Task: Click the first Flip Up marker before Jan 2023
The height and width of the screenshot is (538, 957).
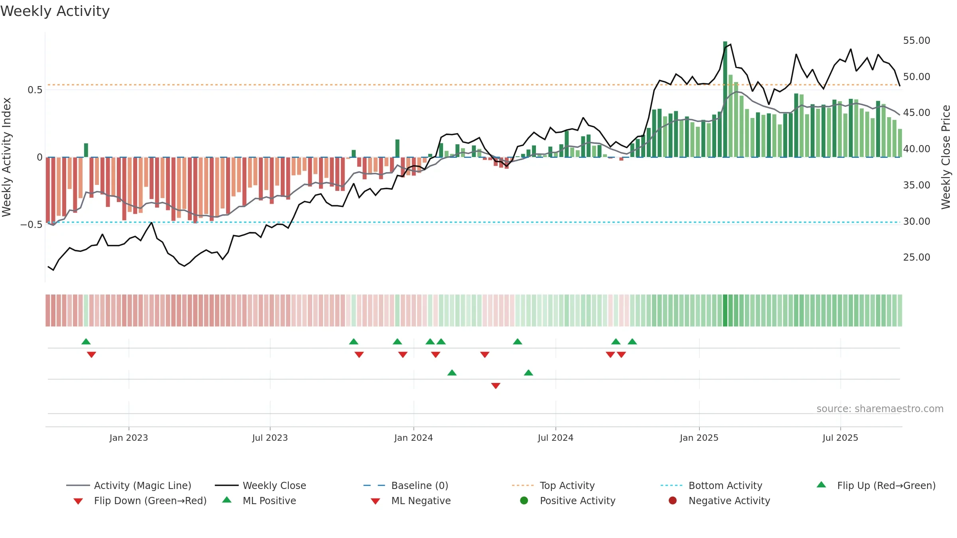Action: point(86,342)
